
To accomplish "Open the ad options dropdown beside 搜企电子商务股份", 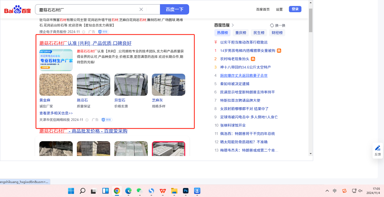I will (84, 32).
